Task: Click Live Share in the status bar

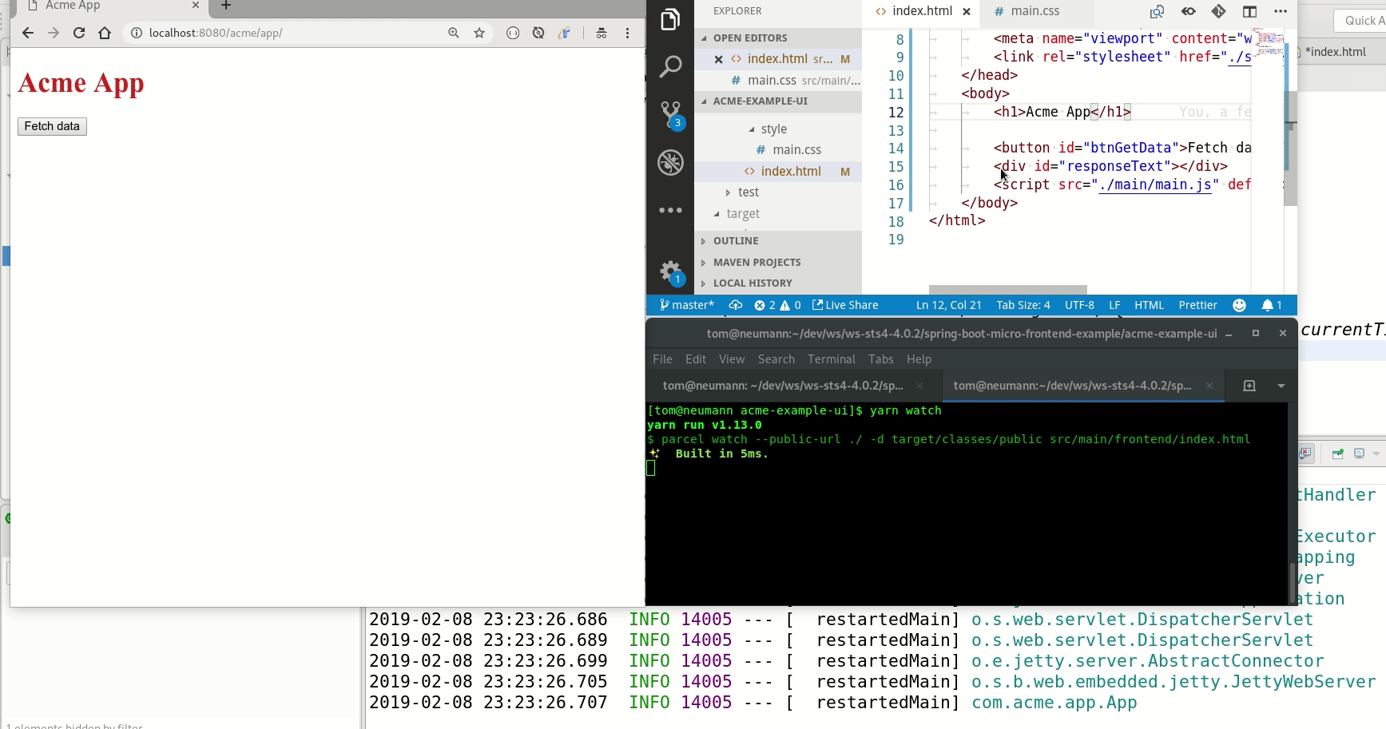Action: 845,305
